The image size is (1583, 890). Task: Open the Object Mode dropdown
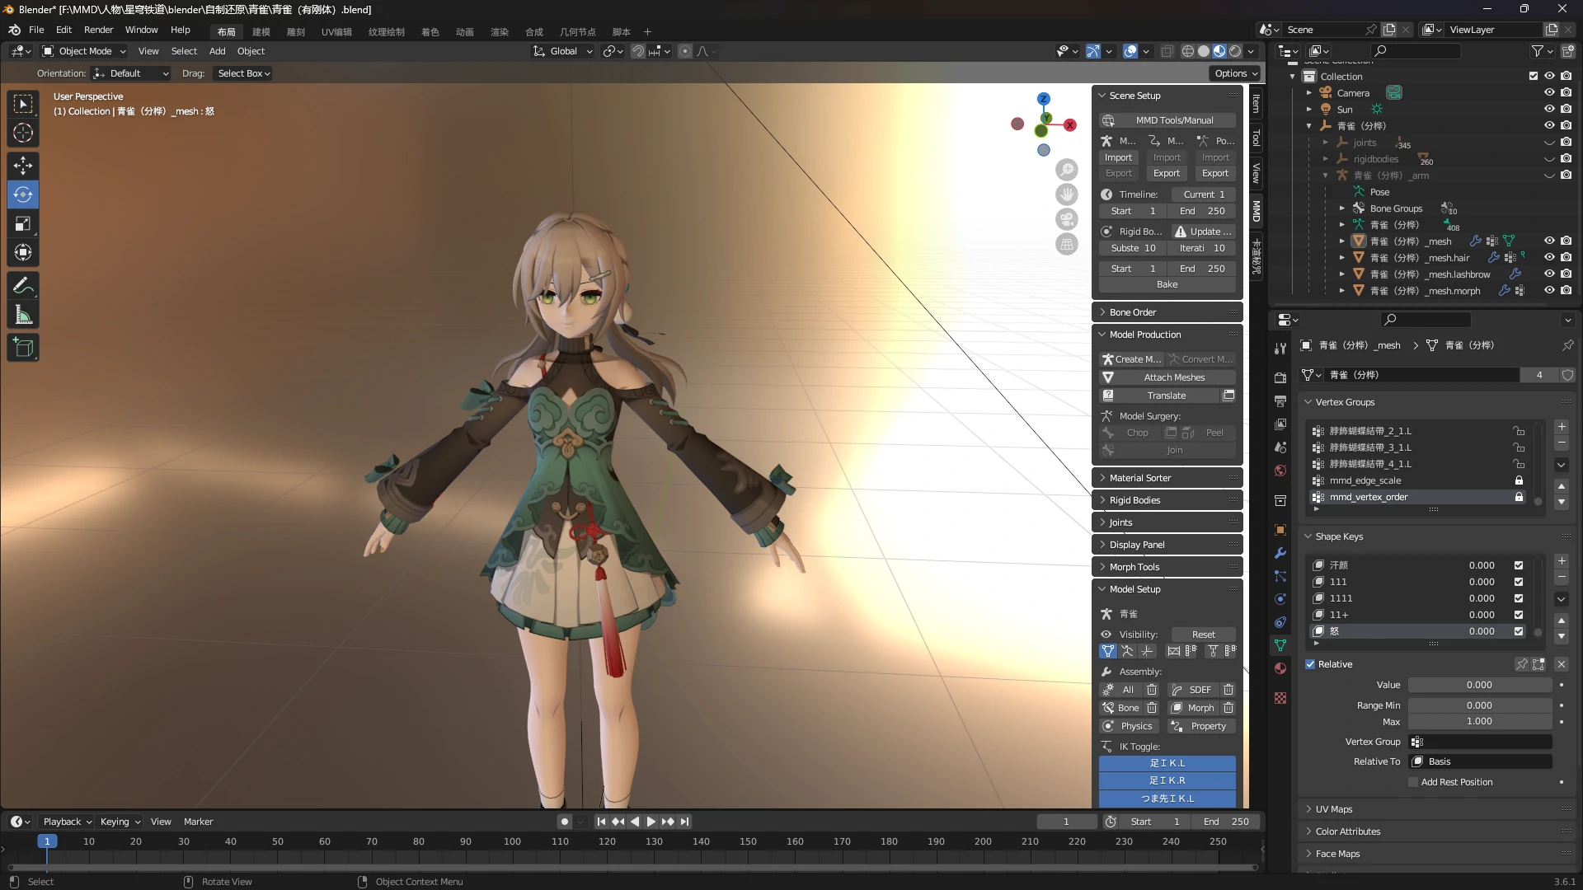coord(84,51)
